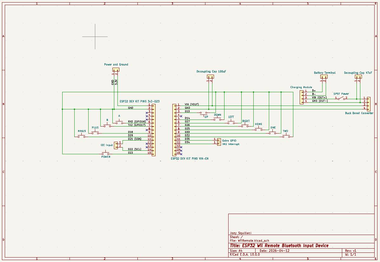Select the A push button symbol
This screenshot has height=262, width=380.
point(119,122)
